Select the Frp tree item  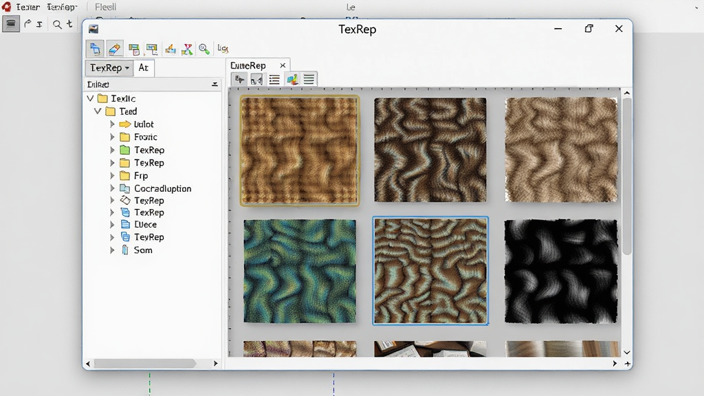pos(140,175)
